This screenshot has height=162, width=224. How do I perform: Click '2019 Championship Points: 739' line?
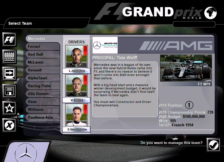pos(186,112)
